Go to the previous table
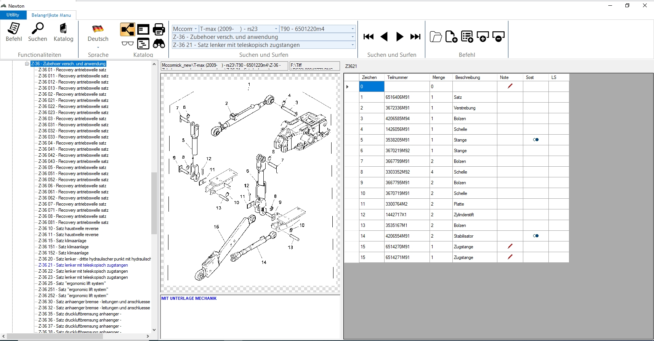Screen dimensions: 654x341 tap(384, 37)
